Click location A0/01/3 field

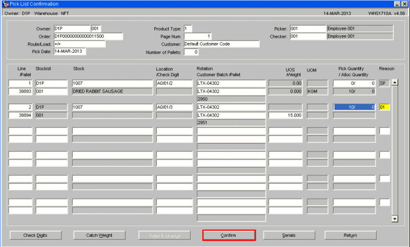(174, 107)
